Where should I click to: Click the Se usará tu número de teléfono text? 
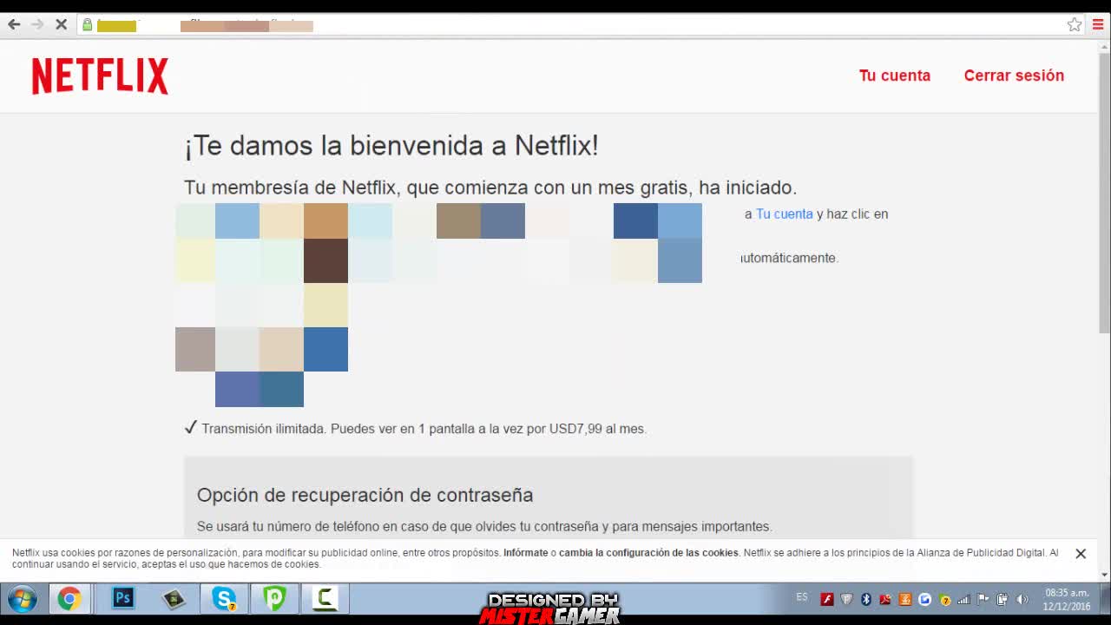(484, 526)
